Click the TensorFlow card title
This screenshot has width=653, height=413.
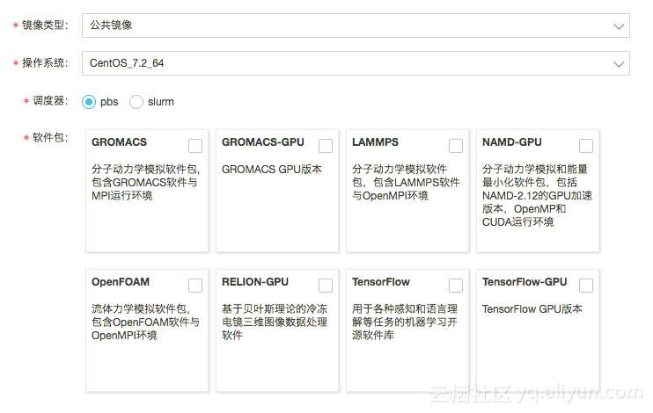[381, 282]
